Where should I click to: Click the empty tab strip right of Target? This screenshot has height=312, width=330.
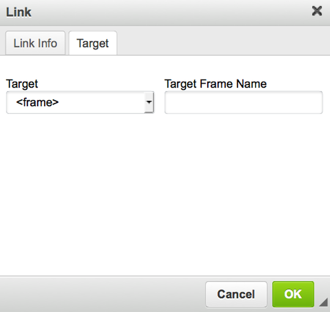pyautogui.click(x=222, y=43)
